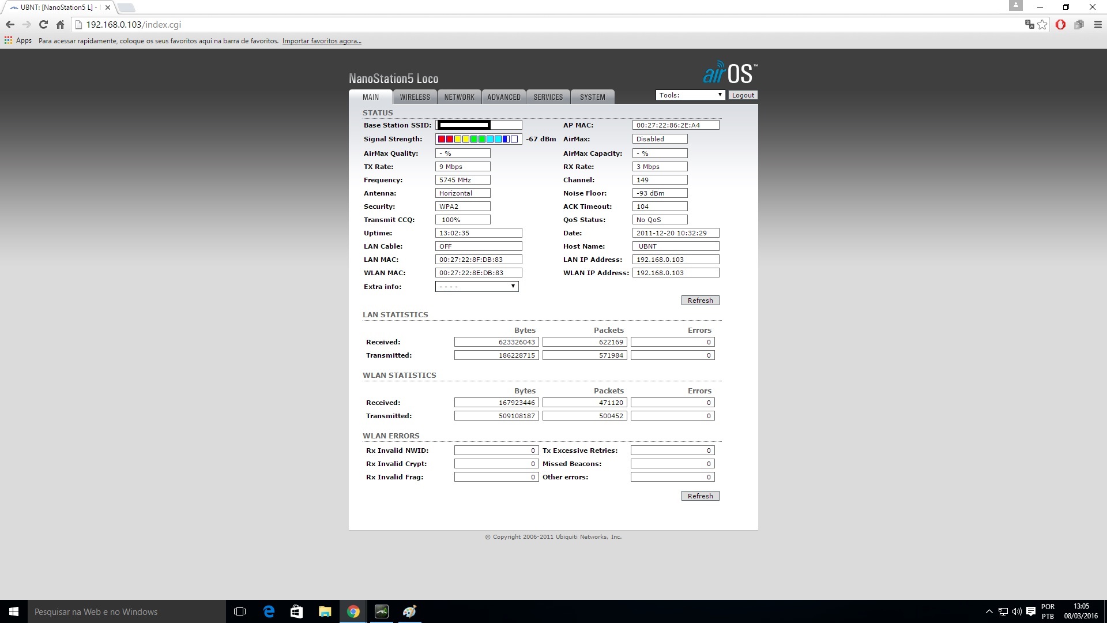Click the red Opera extension icon

pyautogui.click(x=1060, y=25)
